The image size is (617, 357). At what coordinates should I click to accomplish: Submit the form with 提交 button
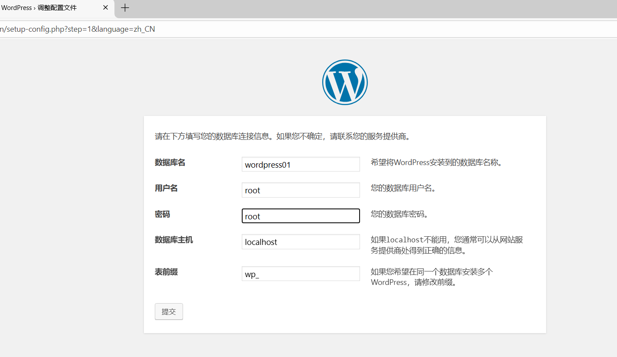[169, 311]
